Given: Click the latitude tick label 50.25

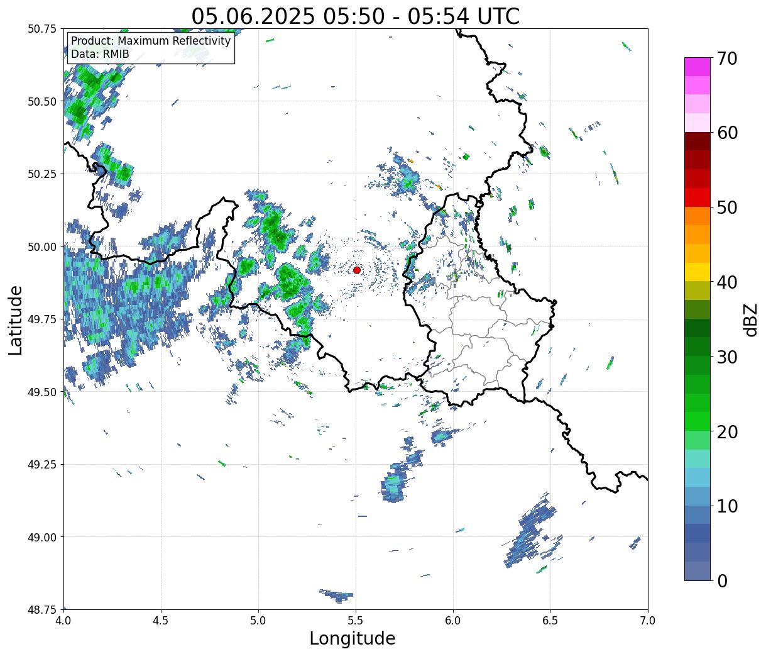Looking at the screenshot, I should 42,174.
